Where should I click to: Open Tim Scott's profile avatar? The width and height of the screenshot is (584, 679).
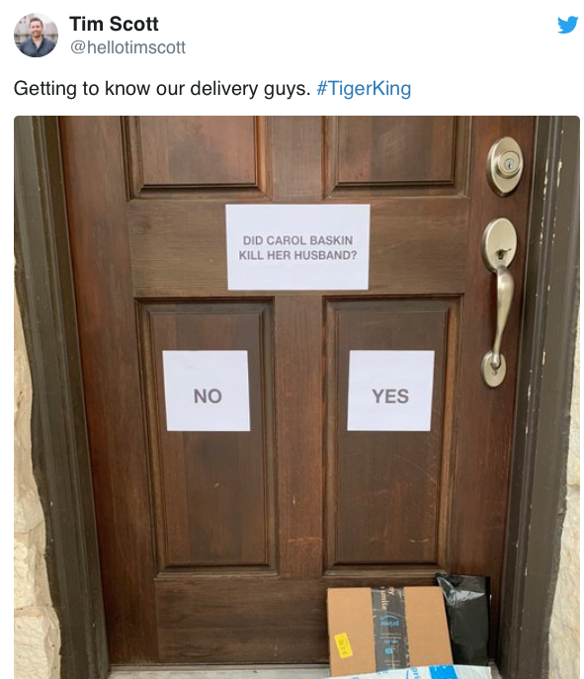(36, 35)
